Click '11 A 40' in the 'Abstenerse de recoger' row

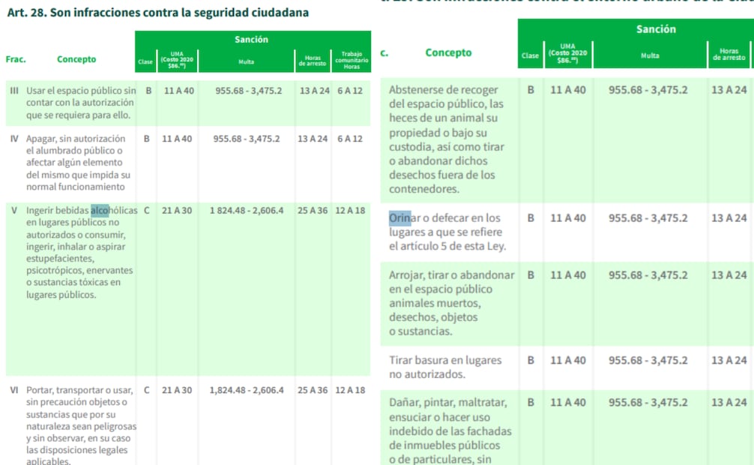tap(568, 90)
